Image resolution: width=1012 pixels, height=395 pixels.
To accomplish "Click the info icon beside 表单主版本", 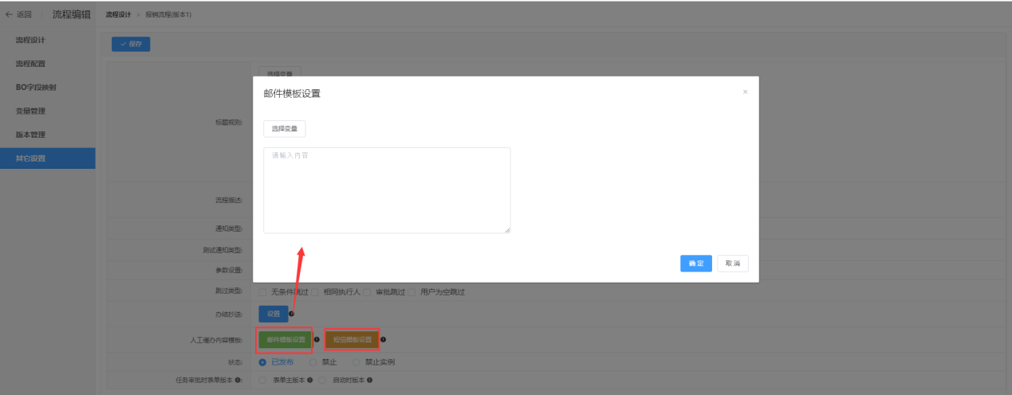I will [x=310, y=380].
